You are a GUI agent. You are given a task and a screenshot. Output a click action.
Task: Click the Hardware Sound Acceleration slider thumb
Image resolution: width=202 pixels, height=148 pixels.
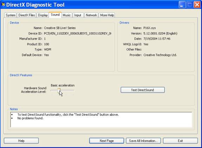(x=59, y=91)
